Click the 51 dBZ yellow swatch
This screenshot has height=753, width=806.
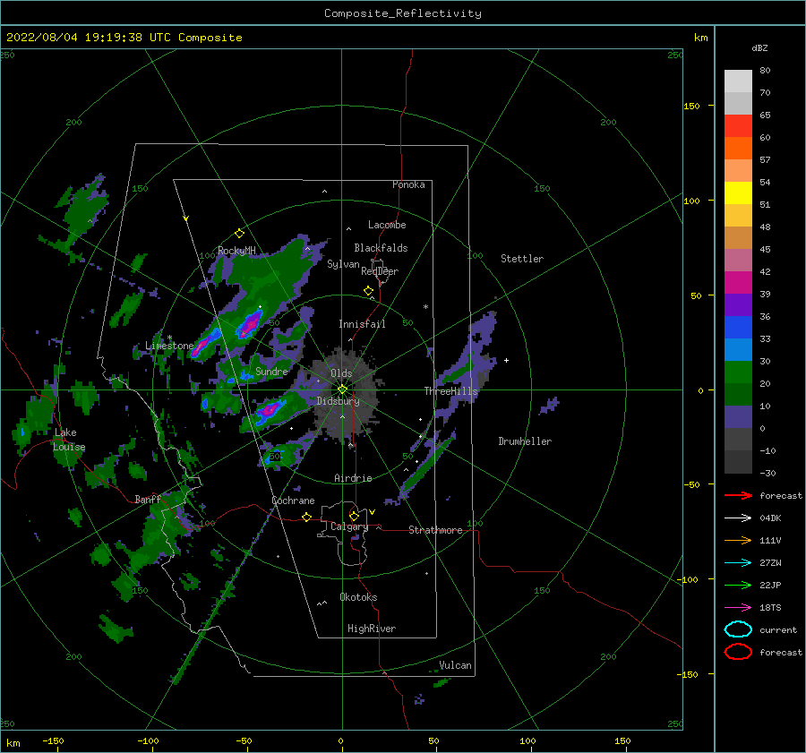pos(738,193)
